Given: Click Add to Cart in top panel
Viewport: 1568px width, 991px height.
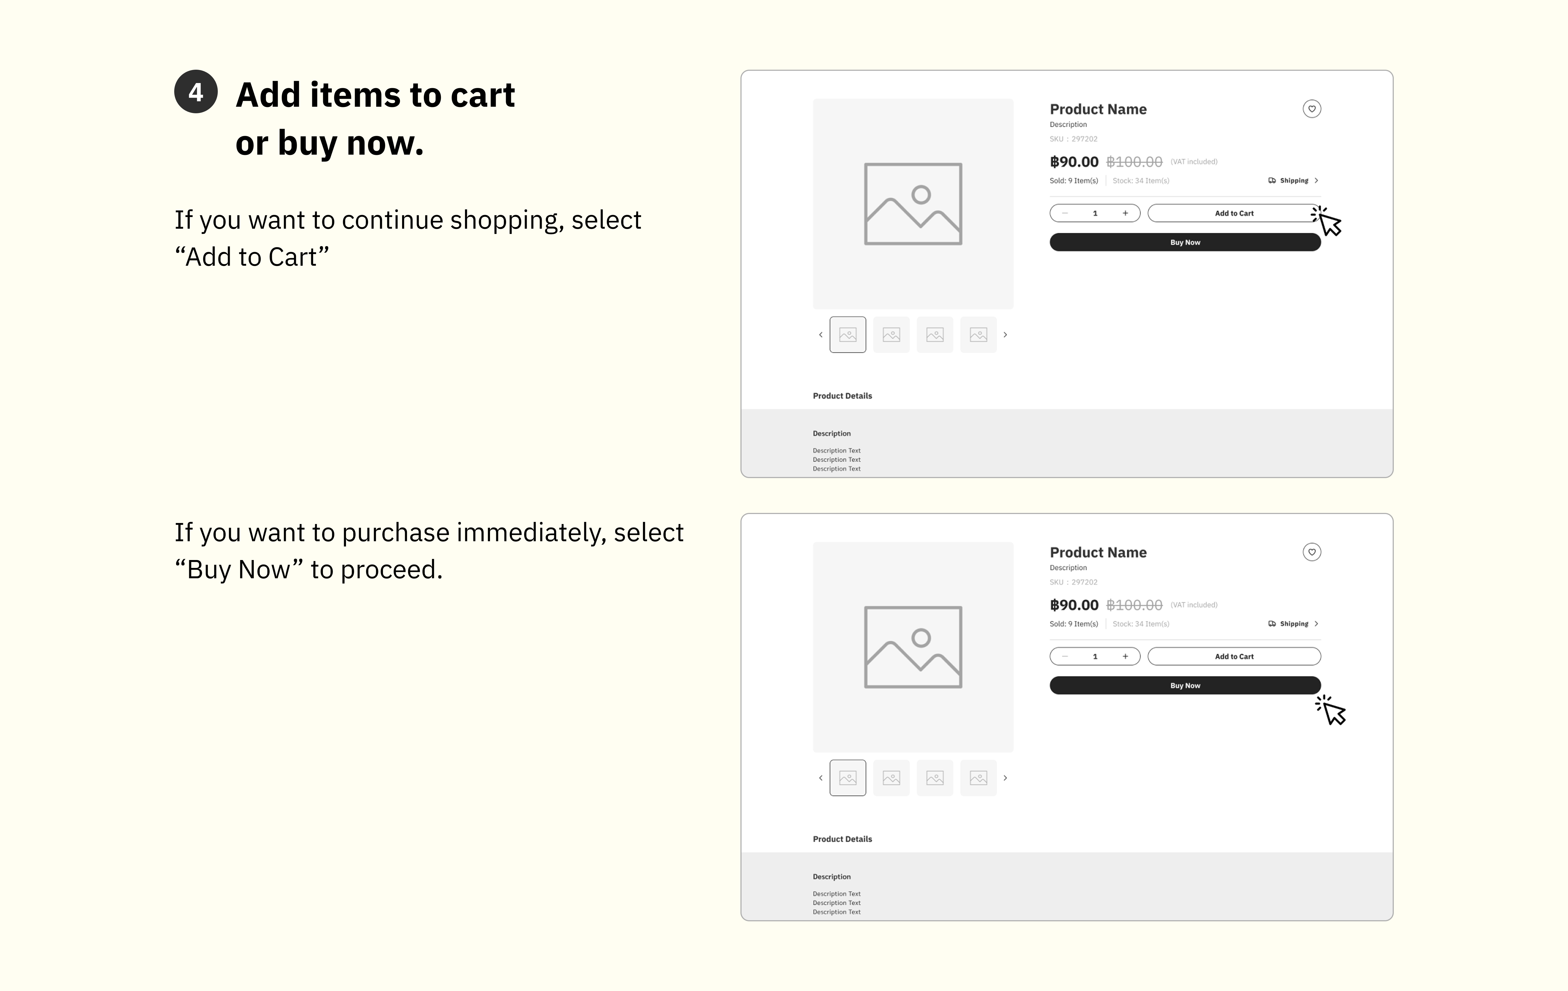Looking at the screenshot, I should coord(1234,213).
